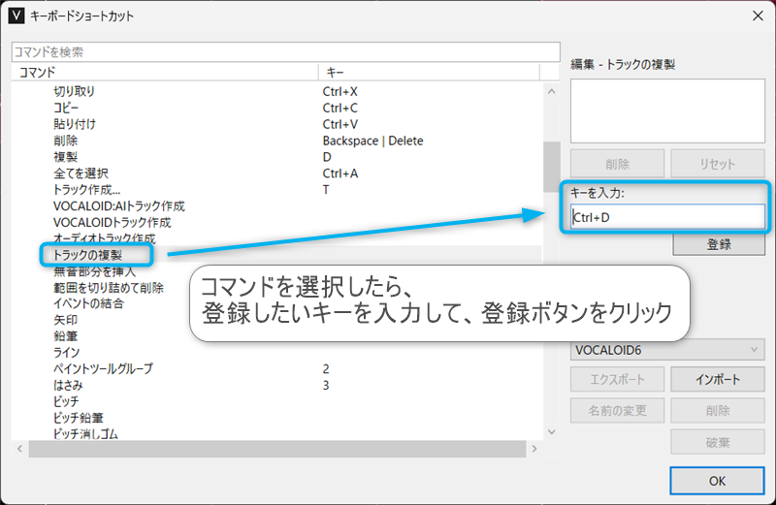Image resolution: width=776 pixels, height=505 pixels.
Task: Select the 削除 command in list
Action: [276, 141]
